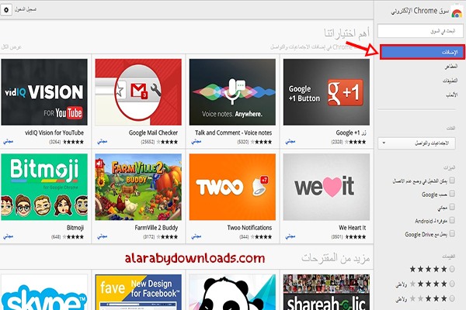Open the Bitmoji extension thumbnail
466x310 pixels.
pyautogui.click(x=44, y=187)
